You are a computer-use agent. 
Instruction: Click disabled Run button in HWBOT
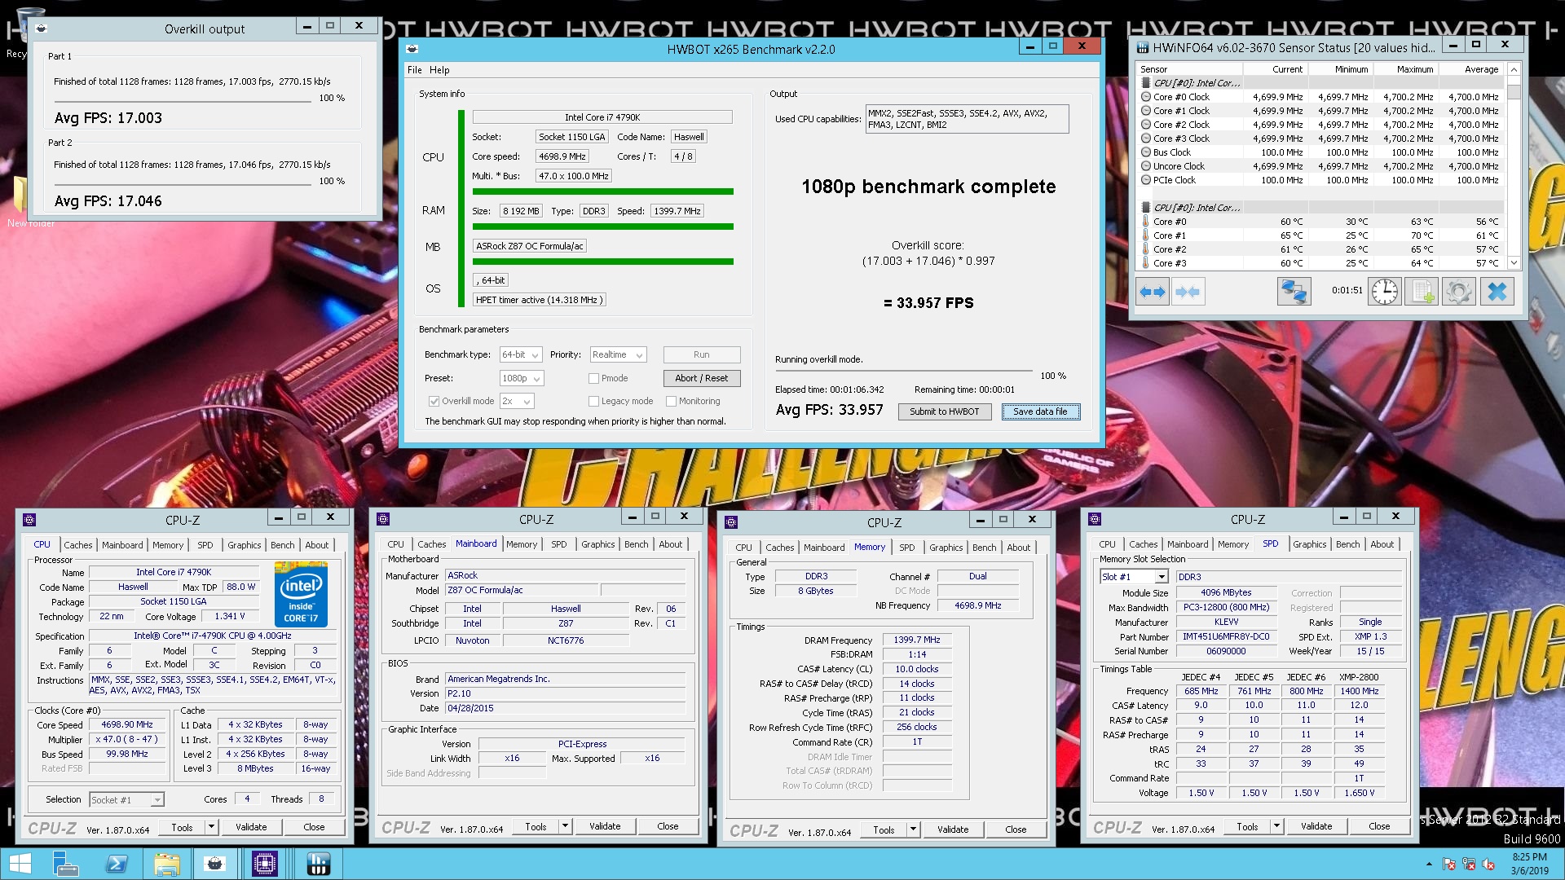[701, 354]
